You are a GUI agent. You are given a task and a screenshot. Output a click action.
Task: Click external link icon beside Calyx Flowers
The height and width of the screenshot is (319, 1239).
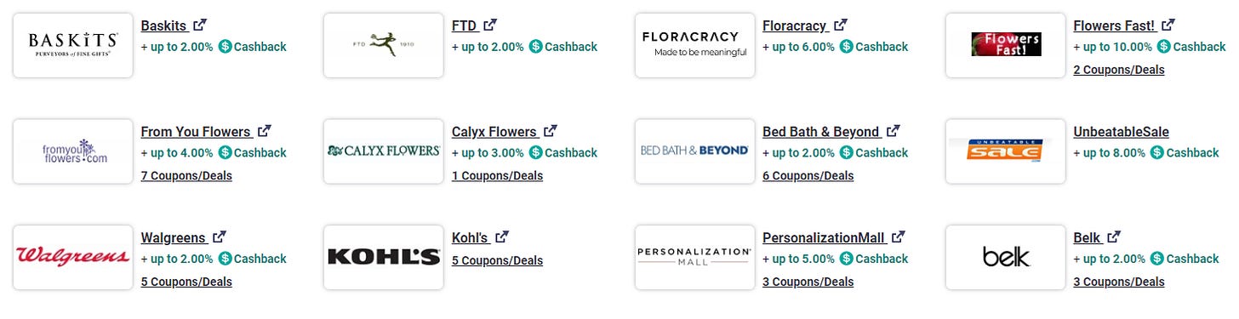click(551, 132)
